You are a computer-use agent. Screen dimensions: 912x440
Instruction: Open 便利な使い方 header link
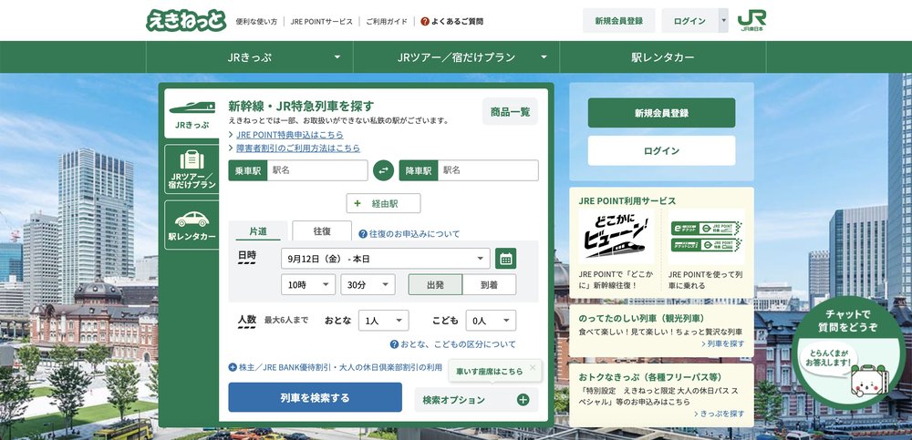(x=256, y=22)
